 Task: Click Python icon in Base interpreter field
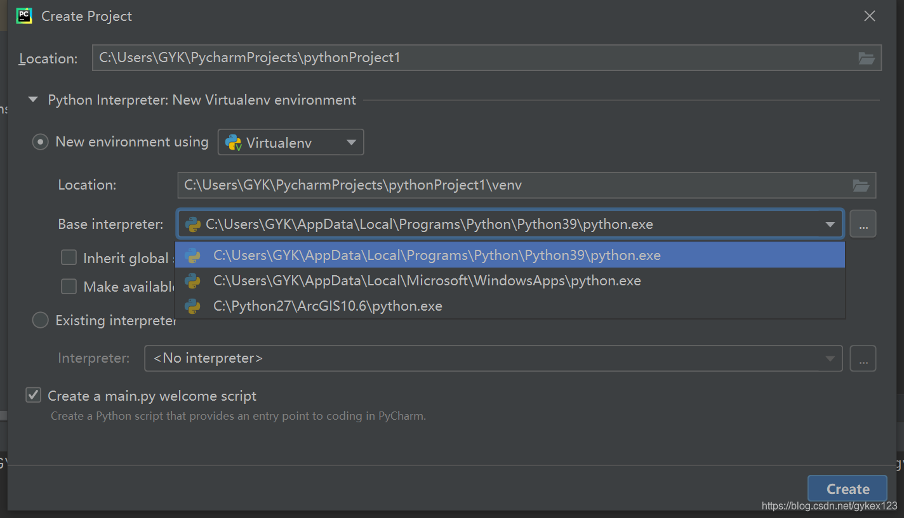click(193, 224)
